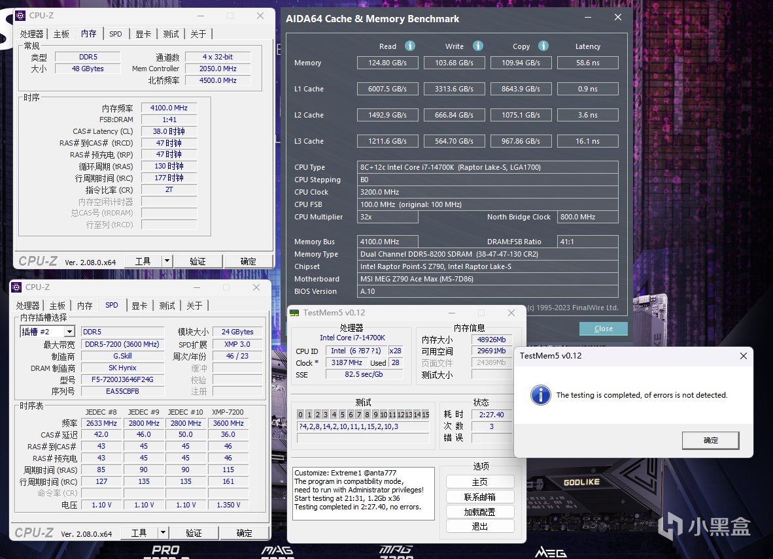Open 测试 tab in top CPU-Z window
The height and width of the screenshot is (559, 773).
point(171,34)
